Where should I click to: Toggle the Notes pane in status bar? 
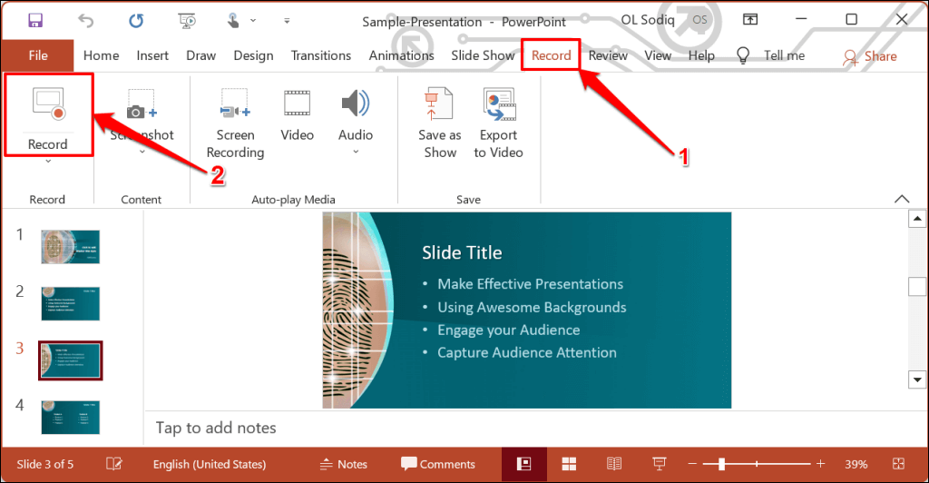click(x=343, y=464)
